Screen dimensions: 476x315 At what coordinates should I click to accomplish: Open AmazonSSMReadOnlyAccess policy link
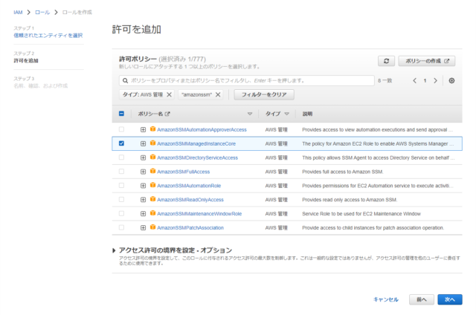[190, 200]
